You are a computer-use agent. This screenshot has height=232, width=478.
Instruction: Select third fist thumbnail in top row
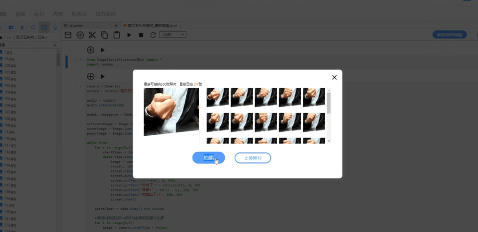266,97
